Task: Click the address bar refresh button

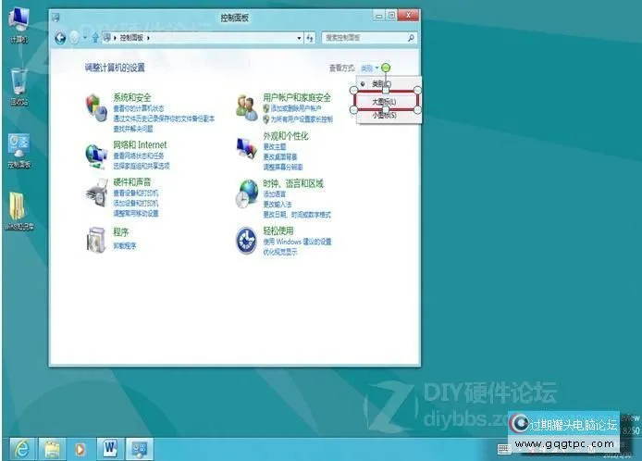Action: click(310, 38)
